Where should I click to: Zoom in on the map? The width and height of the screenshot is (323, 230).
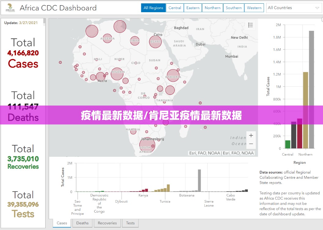click(251, 135)
